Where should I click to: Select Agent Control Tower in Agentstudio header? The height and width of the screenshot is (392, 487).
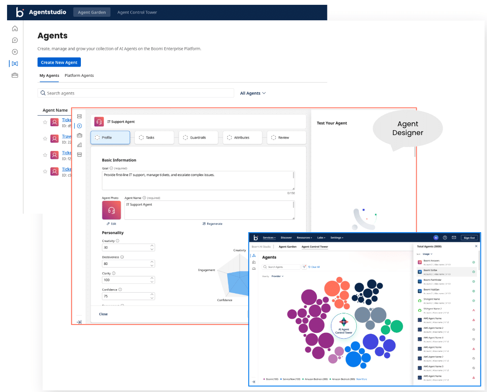tap(137, 12)
